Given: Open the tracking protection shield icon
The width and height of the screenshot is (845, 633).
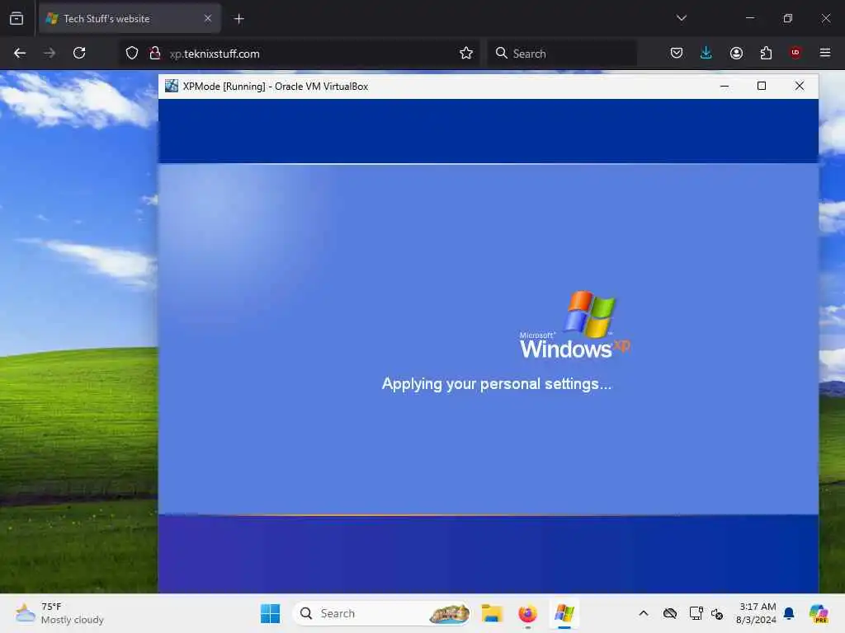Looking at the screenshot, I should (x=132, y=53).
